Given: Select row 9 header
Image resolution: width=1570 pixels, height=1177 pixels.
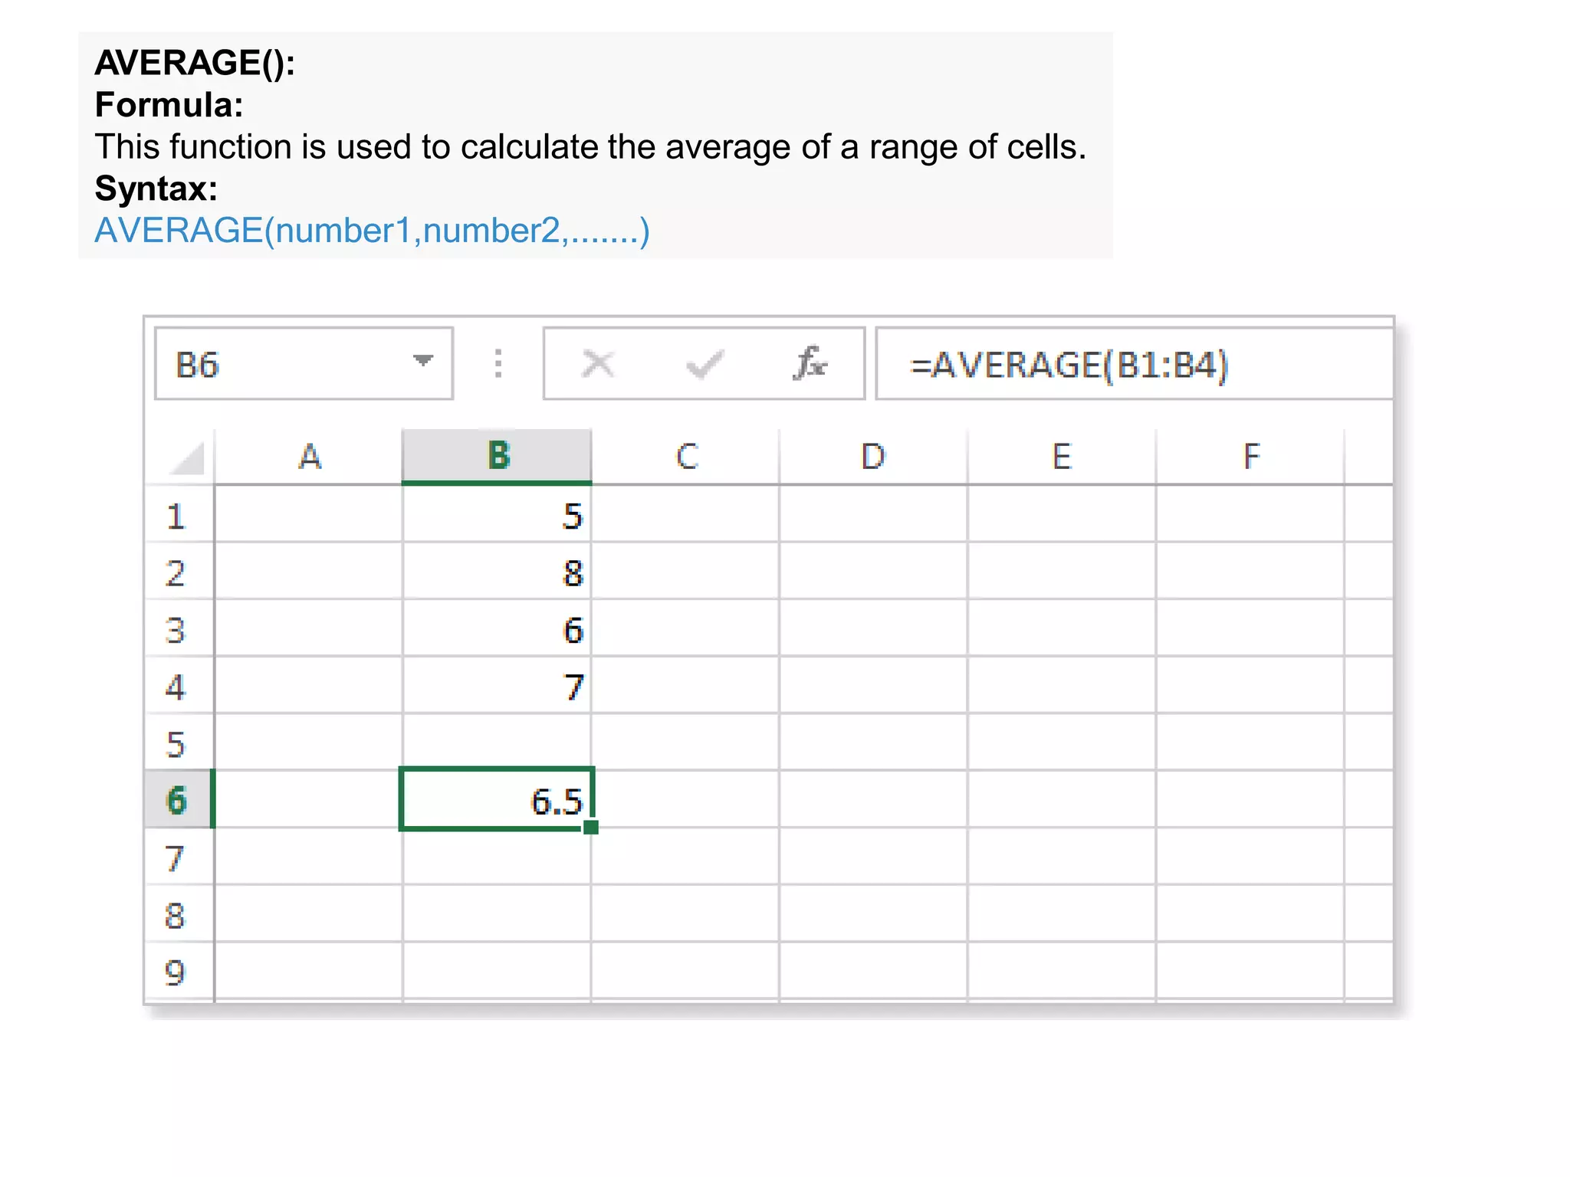Looking at the screenshot, I should (179, 972).
